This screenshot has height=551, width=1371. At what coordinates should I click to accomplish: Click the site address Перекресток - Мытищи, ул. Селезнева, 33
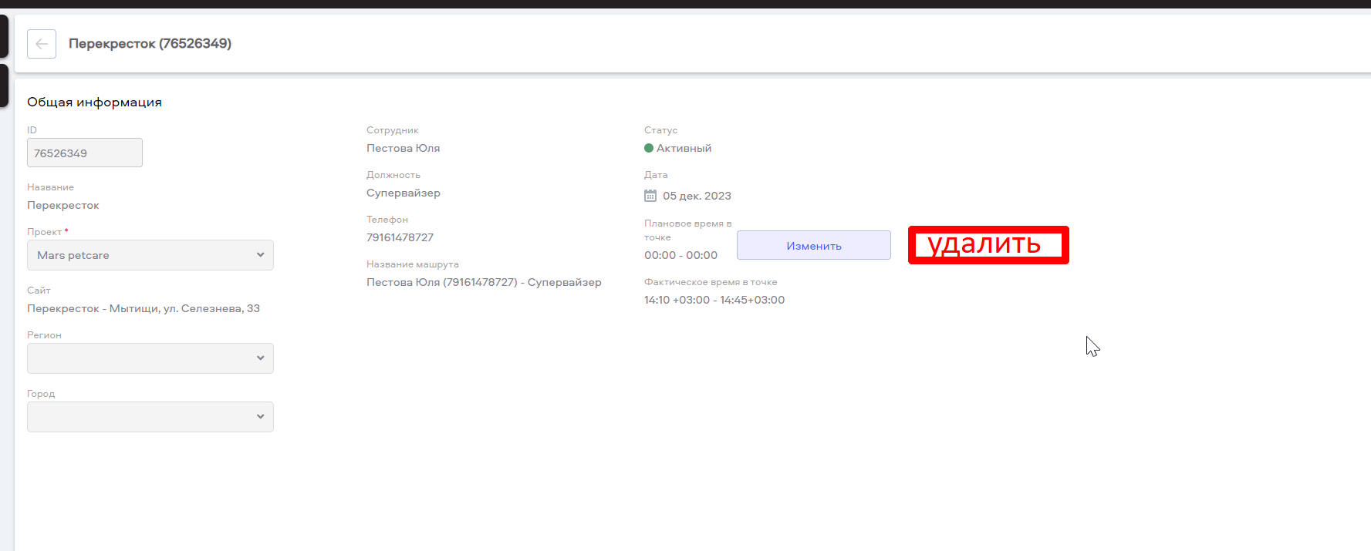(x=144, y=308)
